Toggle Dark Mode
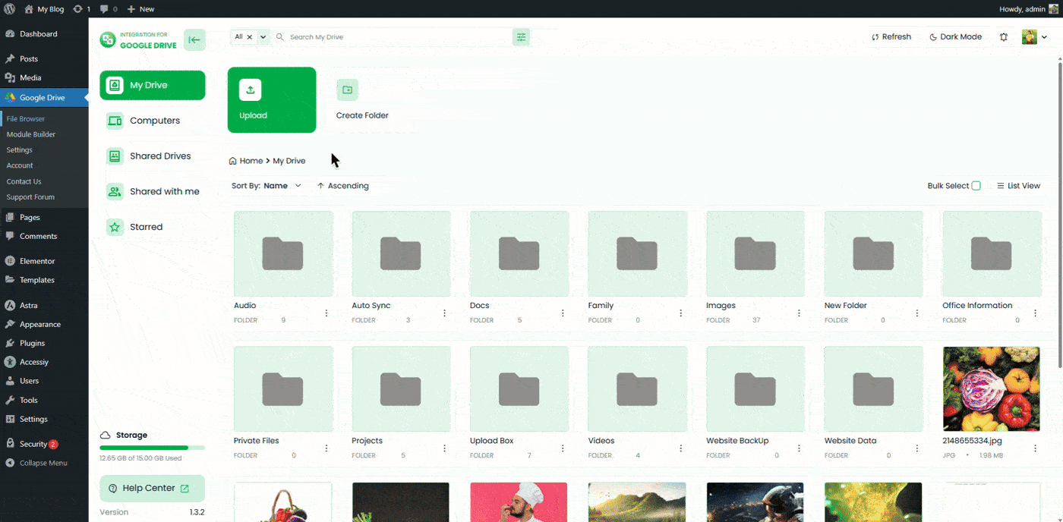Screen dimensions: 1063x522 point(955,36)
